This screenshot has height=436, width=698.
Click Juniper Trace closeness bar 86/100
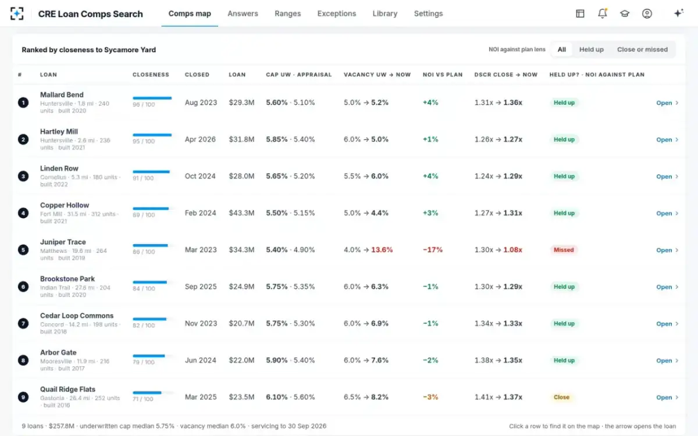pyautogui.click(x=153, y=245)
